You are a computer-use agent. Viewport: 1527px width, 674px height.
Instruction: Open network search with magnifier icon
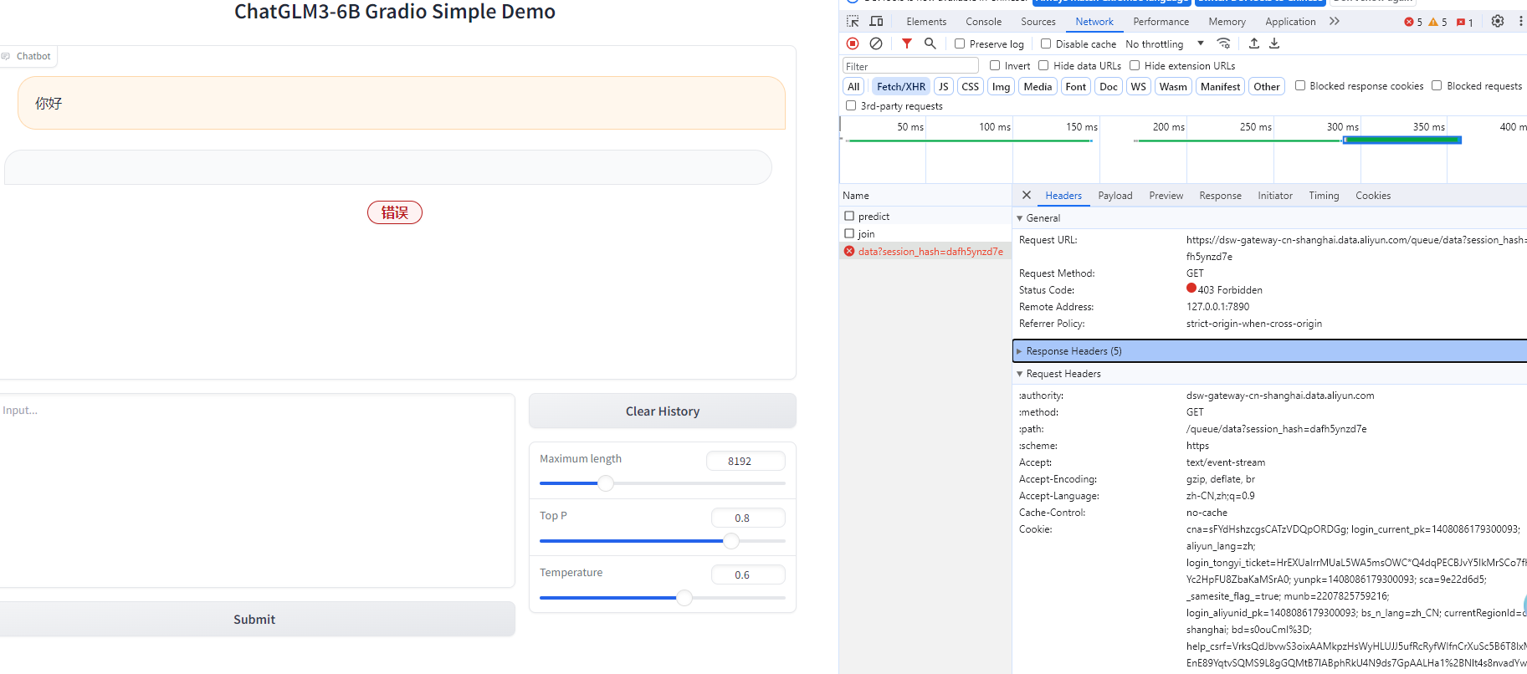[x=930, y=43]
